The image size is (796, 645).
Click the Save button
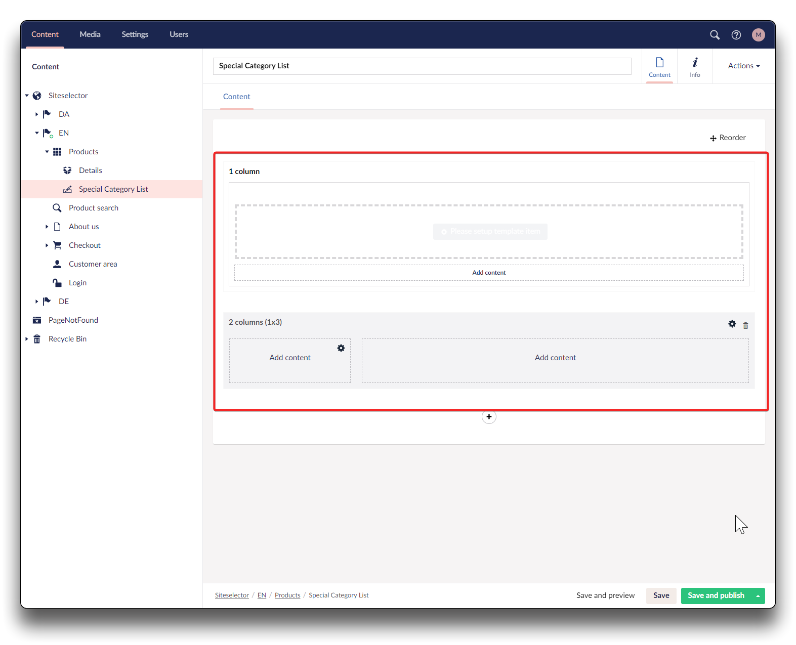[661, 595]
